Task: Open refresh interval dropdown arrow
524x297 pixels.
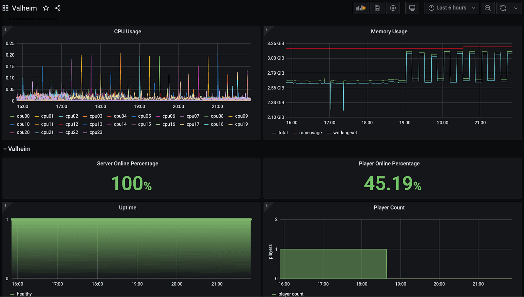Action: click(x=516, y=8)
